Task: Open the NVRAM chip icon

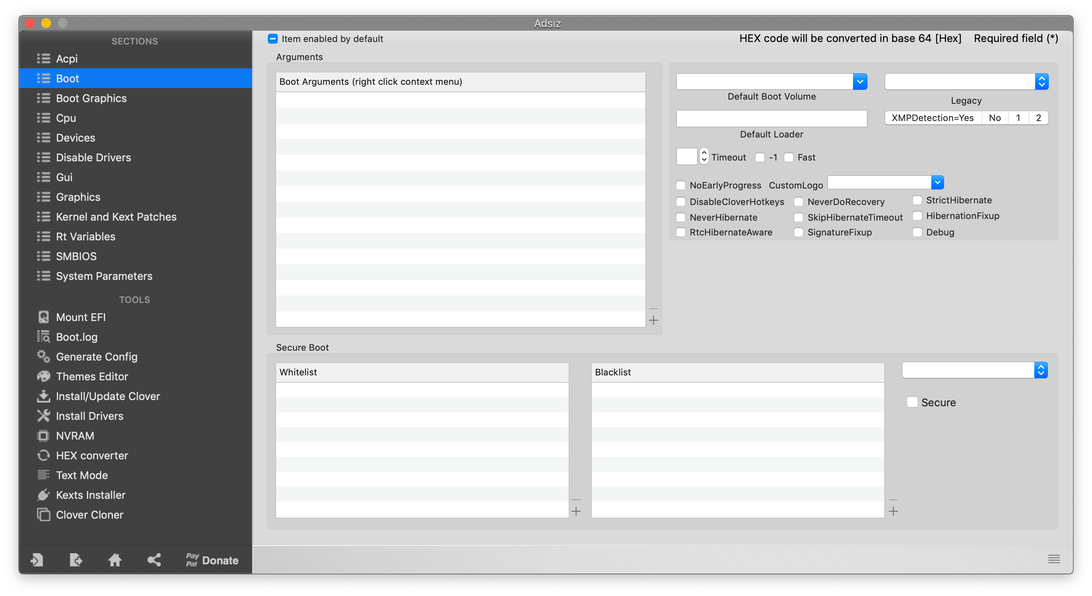Action: pyautogui.click(x=43, y=435)
